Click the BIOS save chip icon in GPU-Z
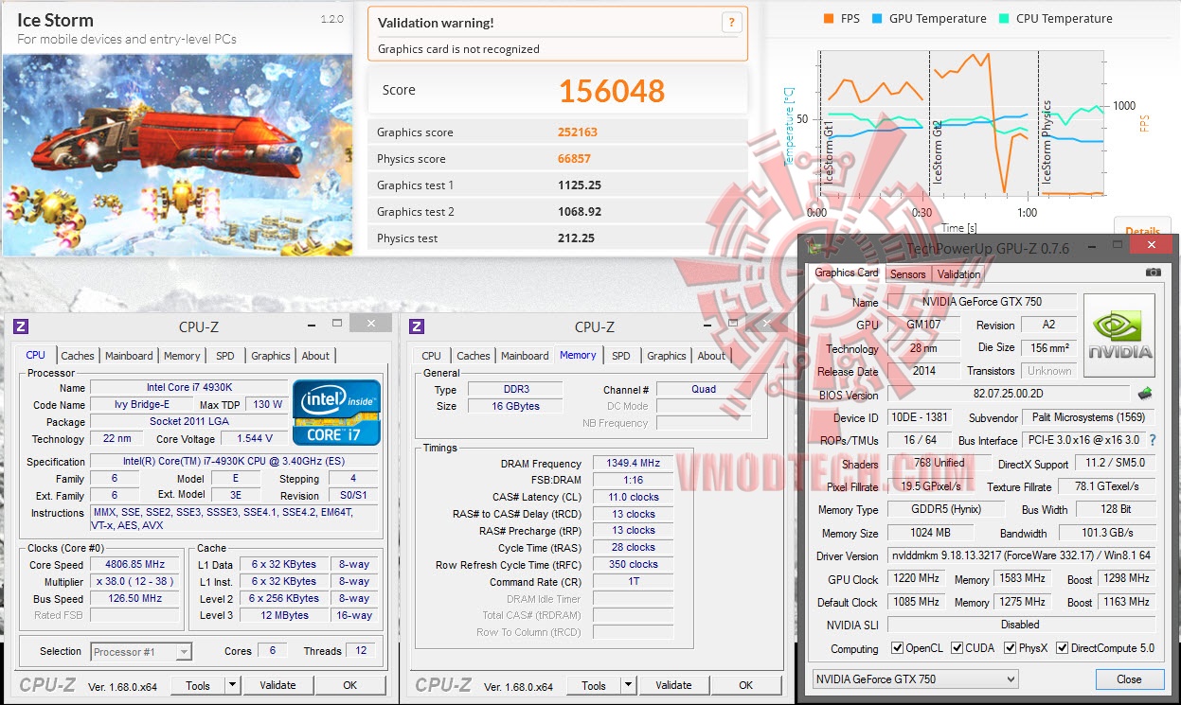This screenshot has height=705, width=1181. [x=1145, y=394]
